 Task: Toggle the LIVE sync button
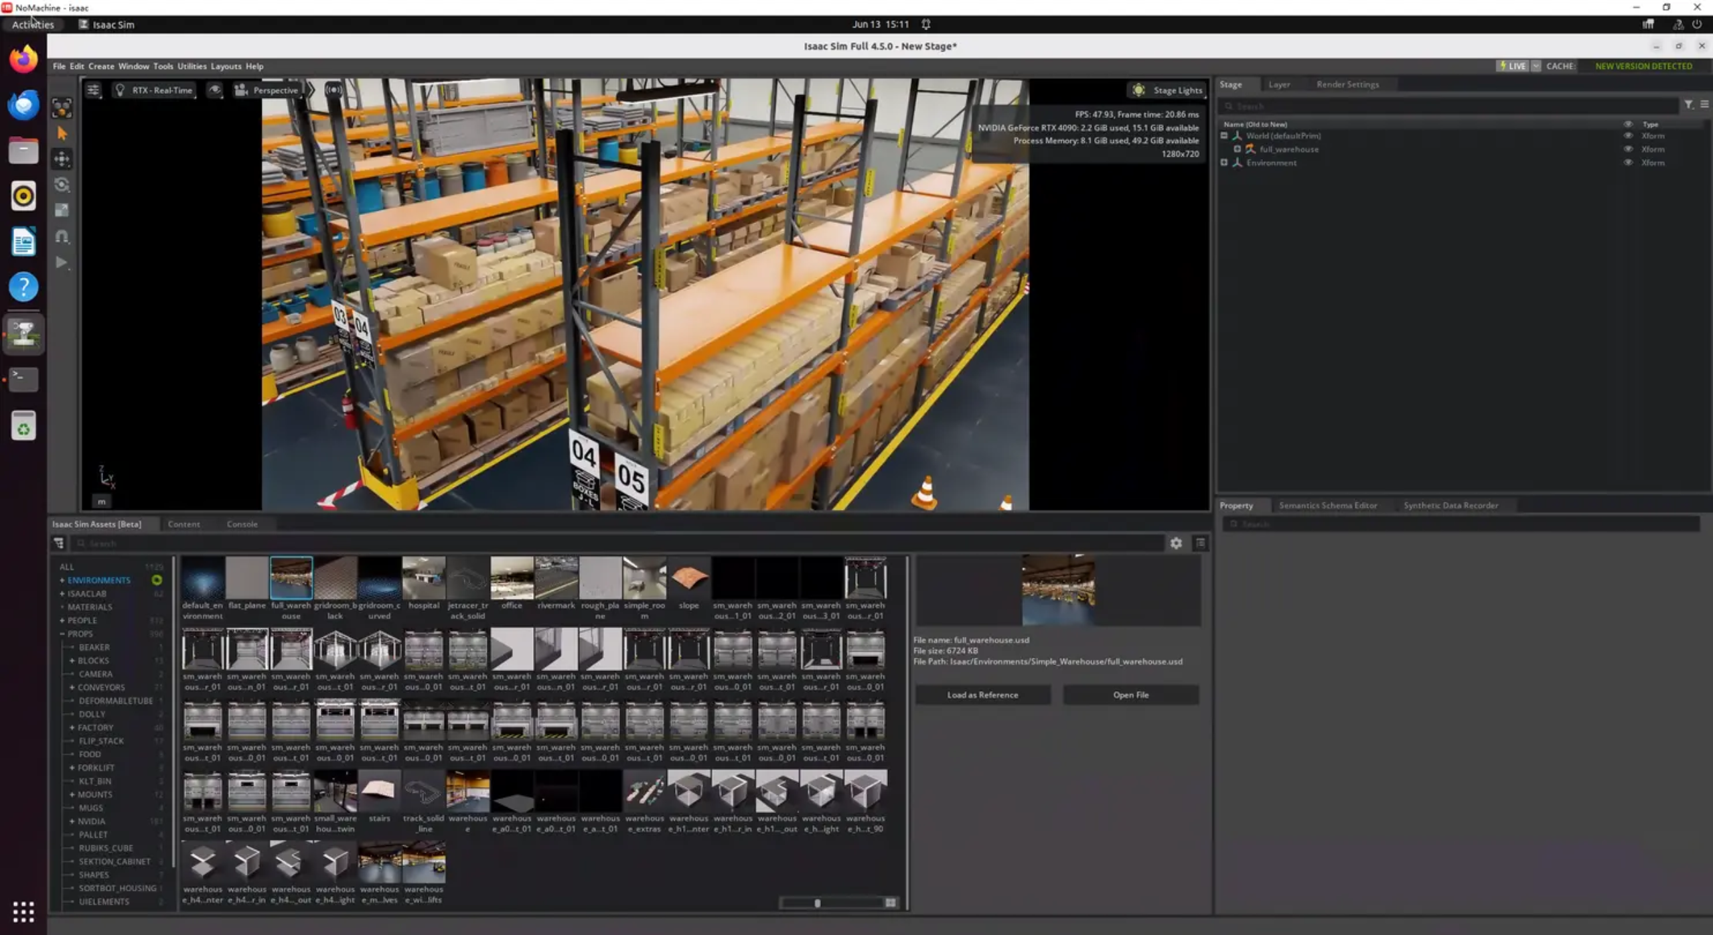pyautogui.click(x=1512, y=66)
